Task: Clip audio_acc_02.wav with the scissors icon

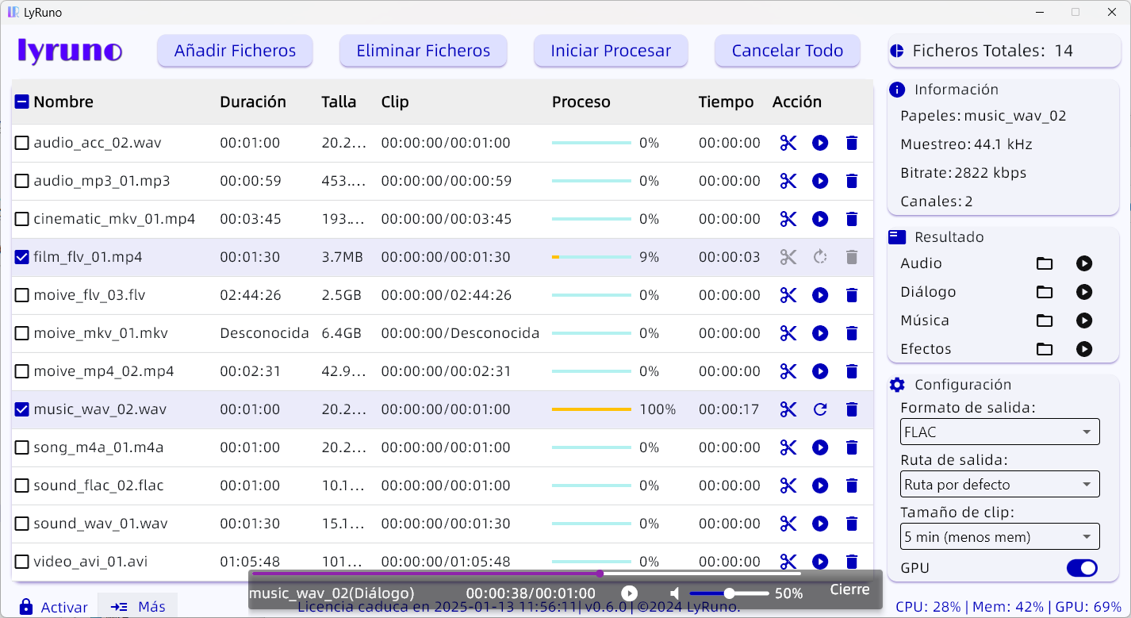Action: coord(788,143)
